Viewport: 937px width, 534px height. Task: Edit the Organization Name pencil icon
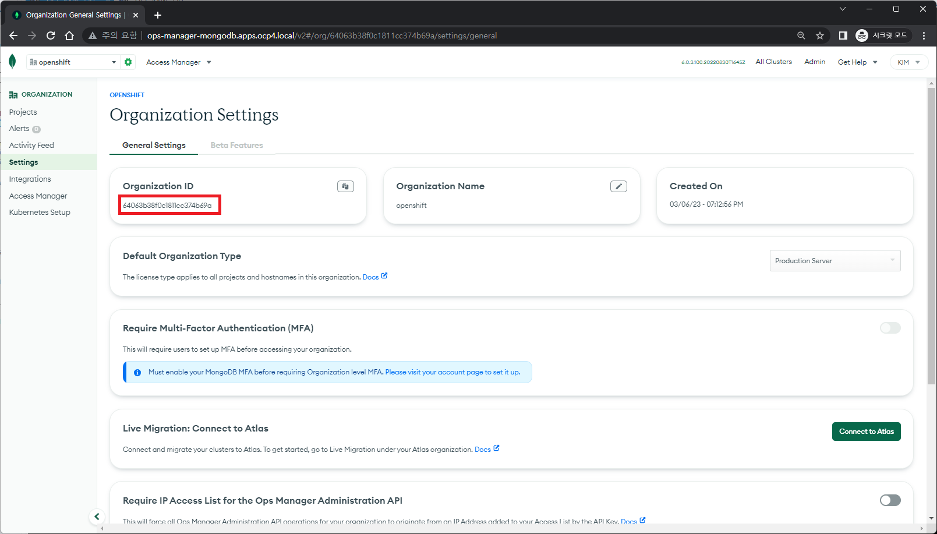pos(618,186)
